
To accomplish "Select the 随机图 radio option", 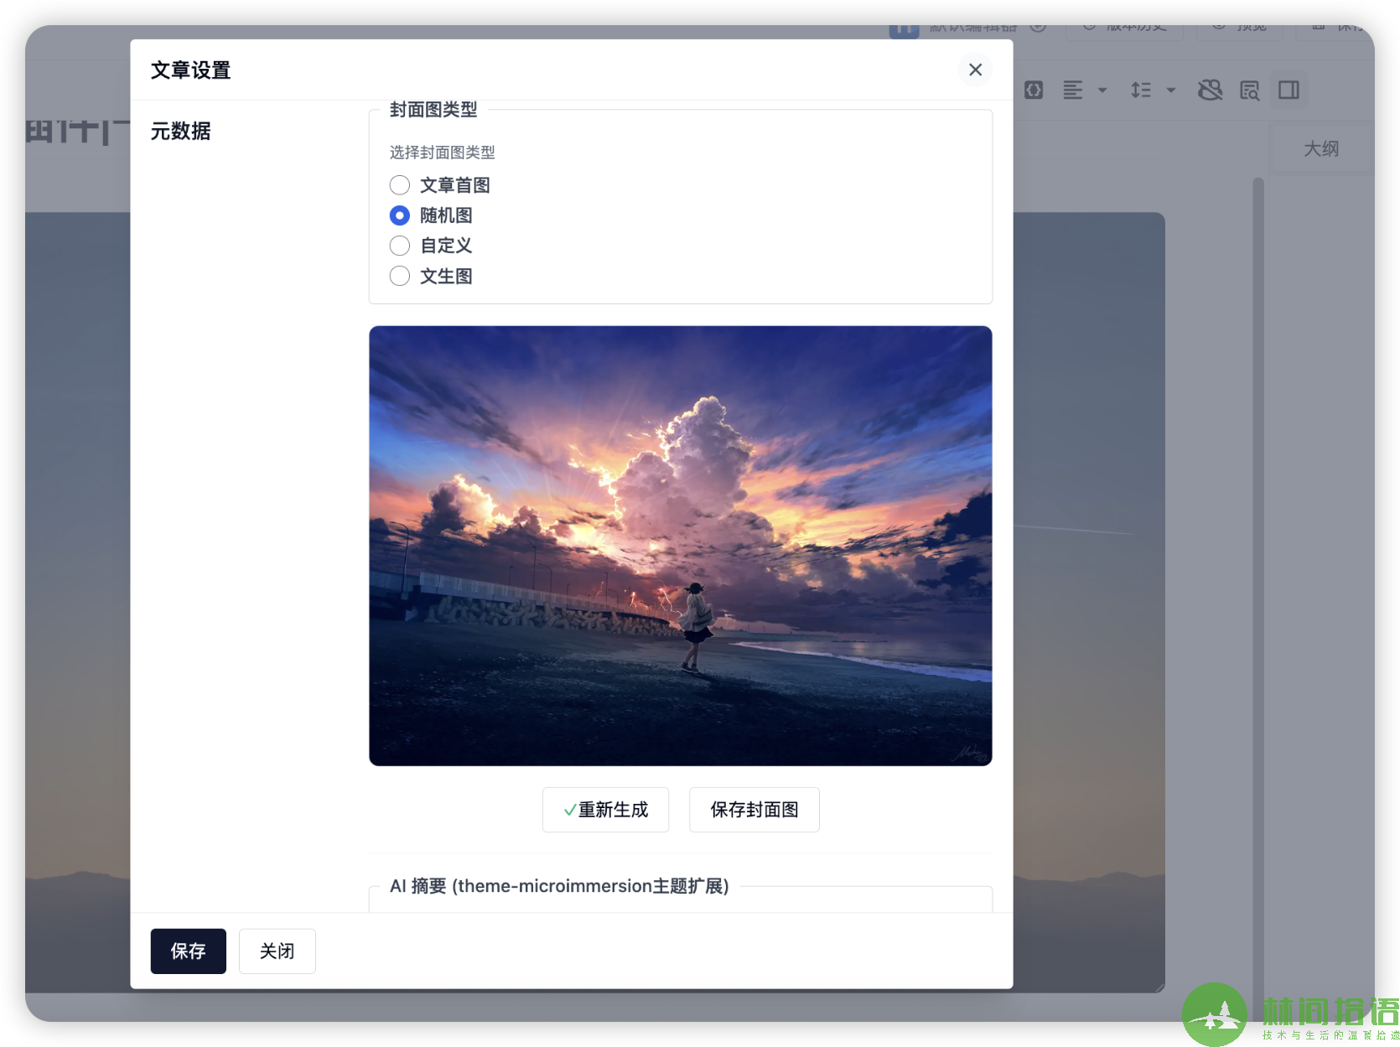I will tap(400, 215).
